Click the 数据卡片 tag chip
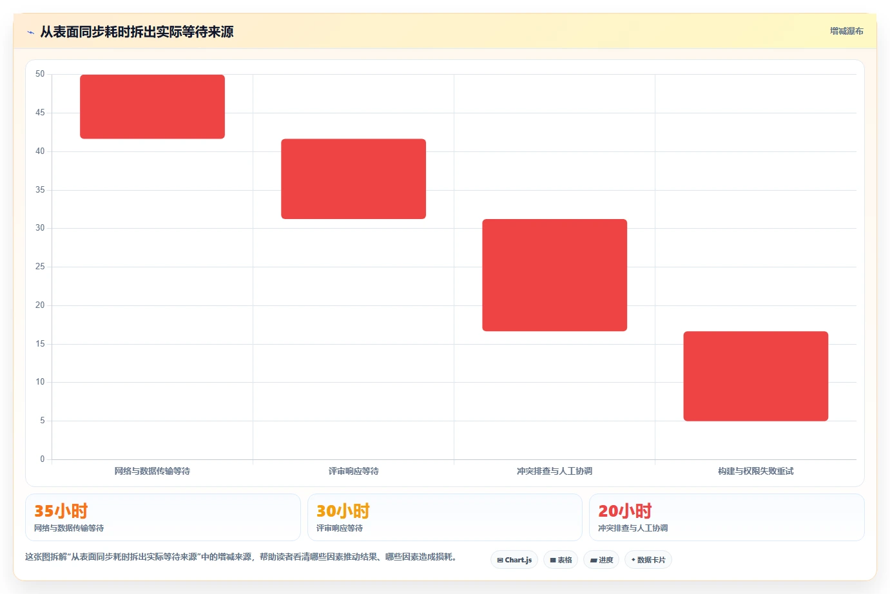The width and height of the screenshot is (890, 594). [x=648, y=560]
